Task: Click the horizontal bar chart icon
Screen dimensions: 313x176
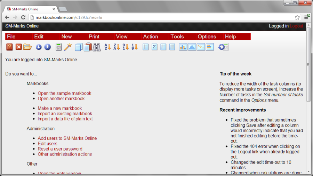Action: click(x=210, y=47)
